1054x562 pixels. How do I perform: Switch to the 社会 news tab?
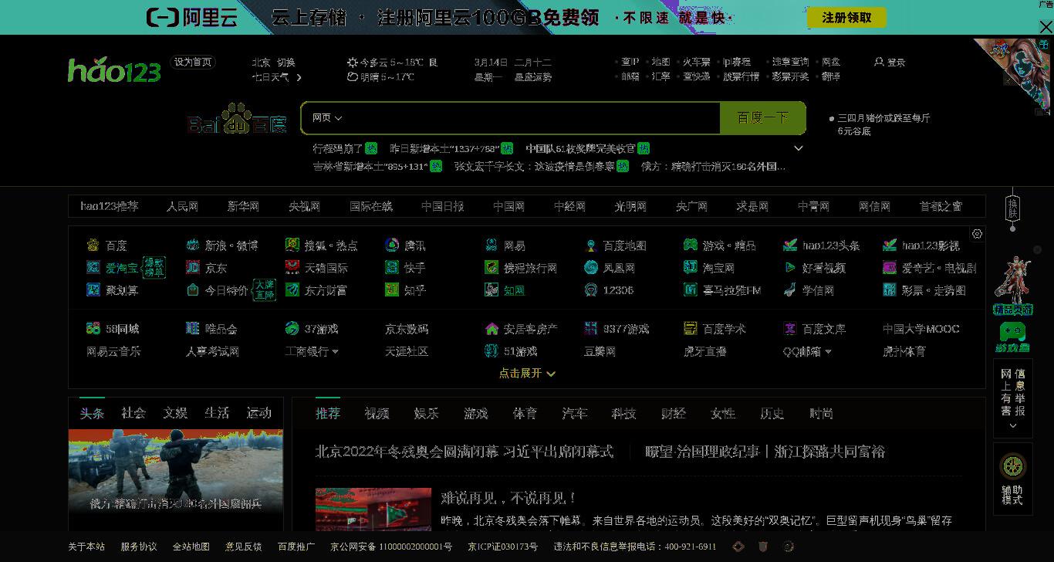pyautogui.click(x=133, y=413)
